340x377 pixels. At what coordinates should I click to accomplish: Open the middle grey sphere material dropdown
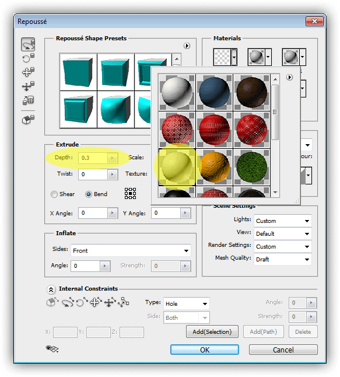pyautogui.click(x=268, y=57)
